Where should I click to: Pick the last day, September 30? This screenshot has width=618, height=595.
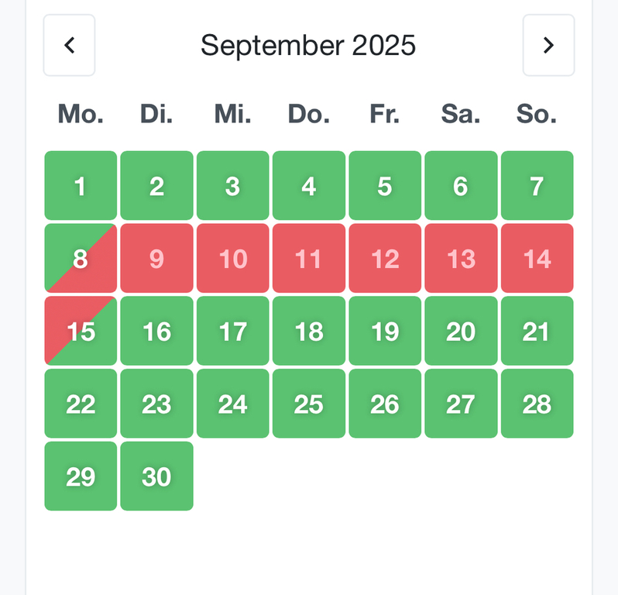tap(156, 476)
